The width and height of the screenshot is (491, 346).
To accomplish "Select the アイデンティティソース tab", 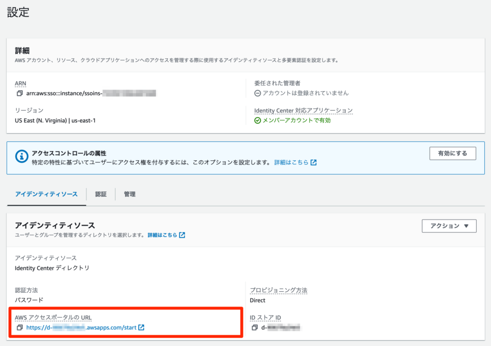I will tap(47, 194).
